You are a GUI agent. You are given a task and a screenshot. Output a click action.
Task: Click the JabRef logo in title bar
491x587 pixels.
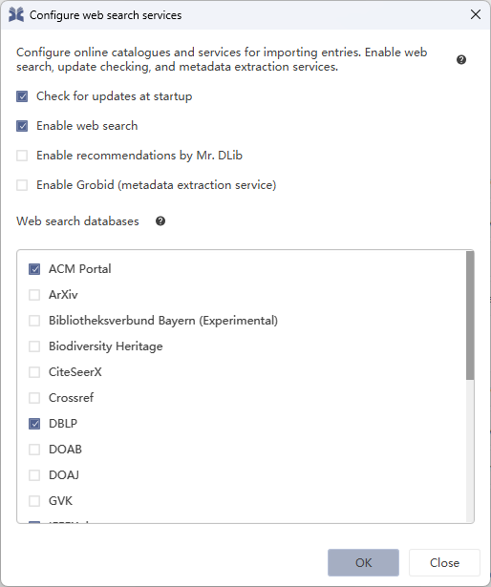coord(16,15)
